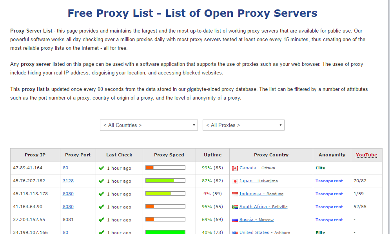Click the Last Check column header

click(x=119, y=155)
